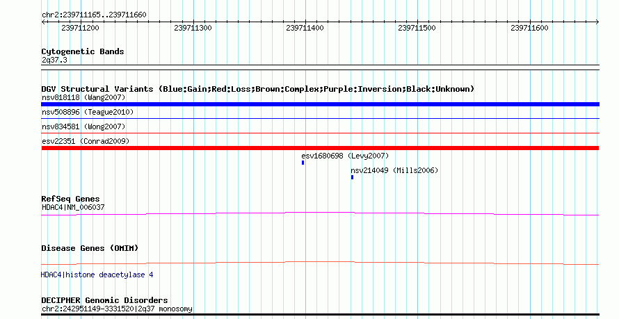The width and height of the screenshot is (619, 319).
Task: Click the right arrow at the ruler end
Action: (x=597, y=22)
